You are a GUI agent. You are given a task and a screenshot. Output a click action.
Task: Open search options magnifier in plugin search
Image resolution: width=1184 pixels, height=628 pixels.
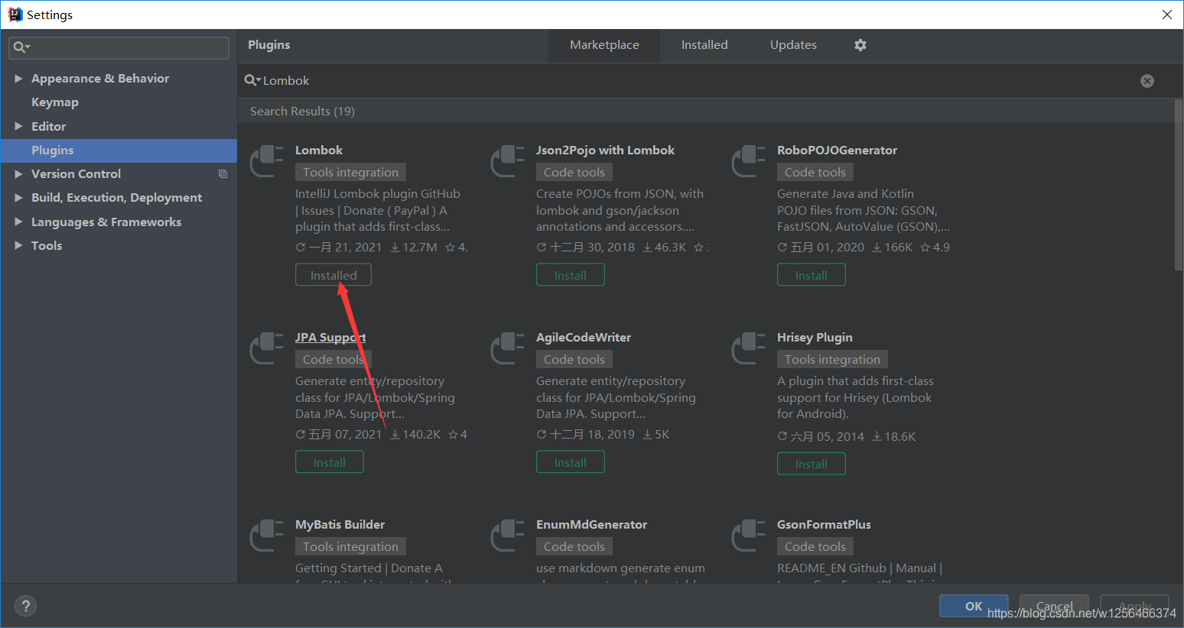[252, 80]
